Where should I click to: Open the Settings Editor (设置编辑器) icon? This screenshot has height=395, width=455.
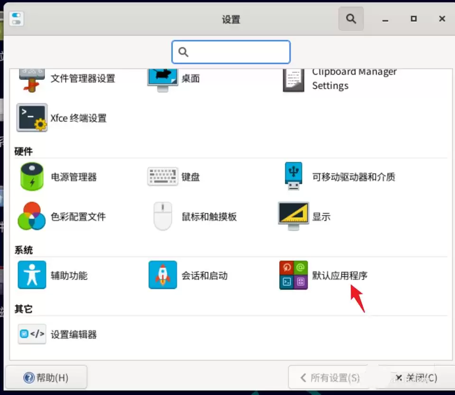tap(32, 334)
